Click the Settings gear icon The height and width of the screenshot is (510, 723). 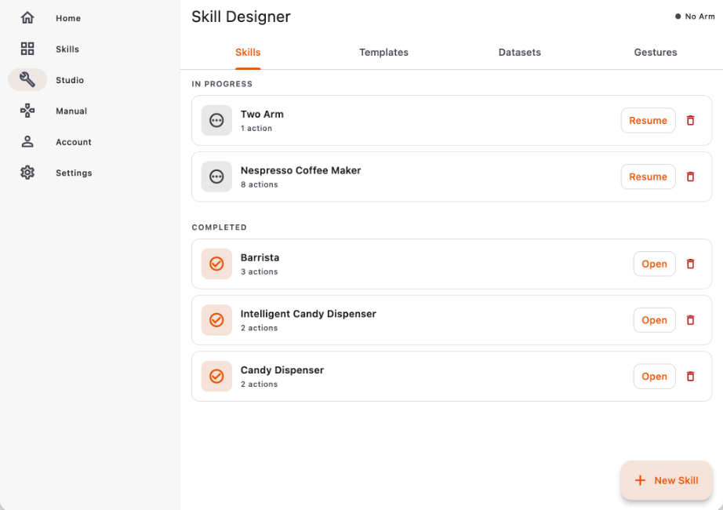(27, 173)
